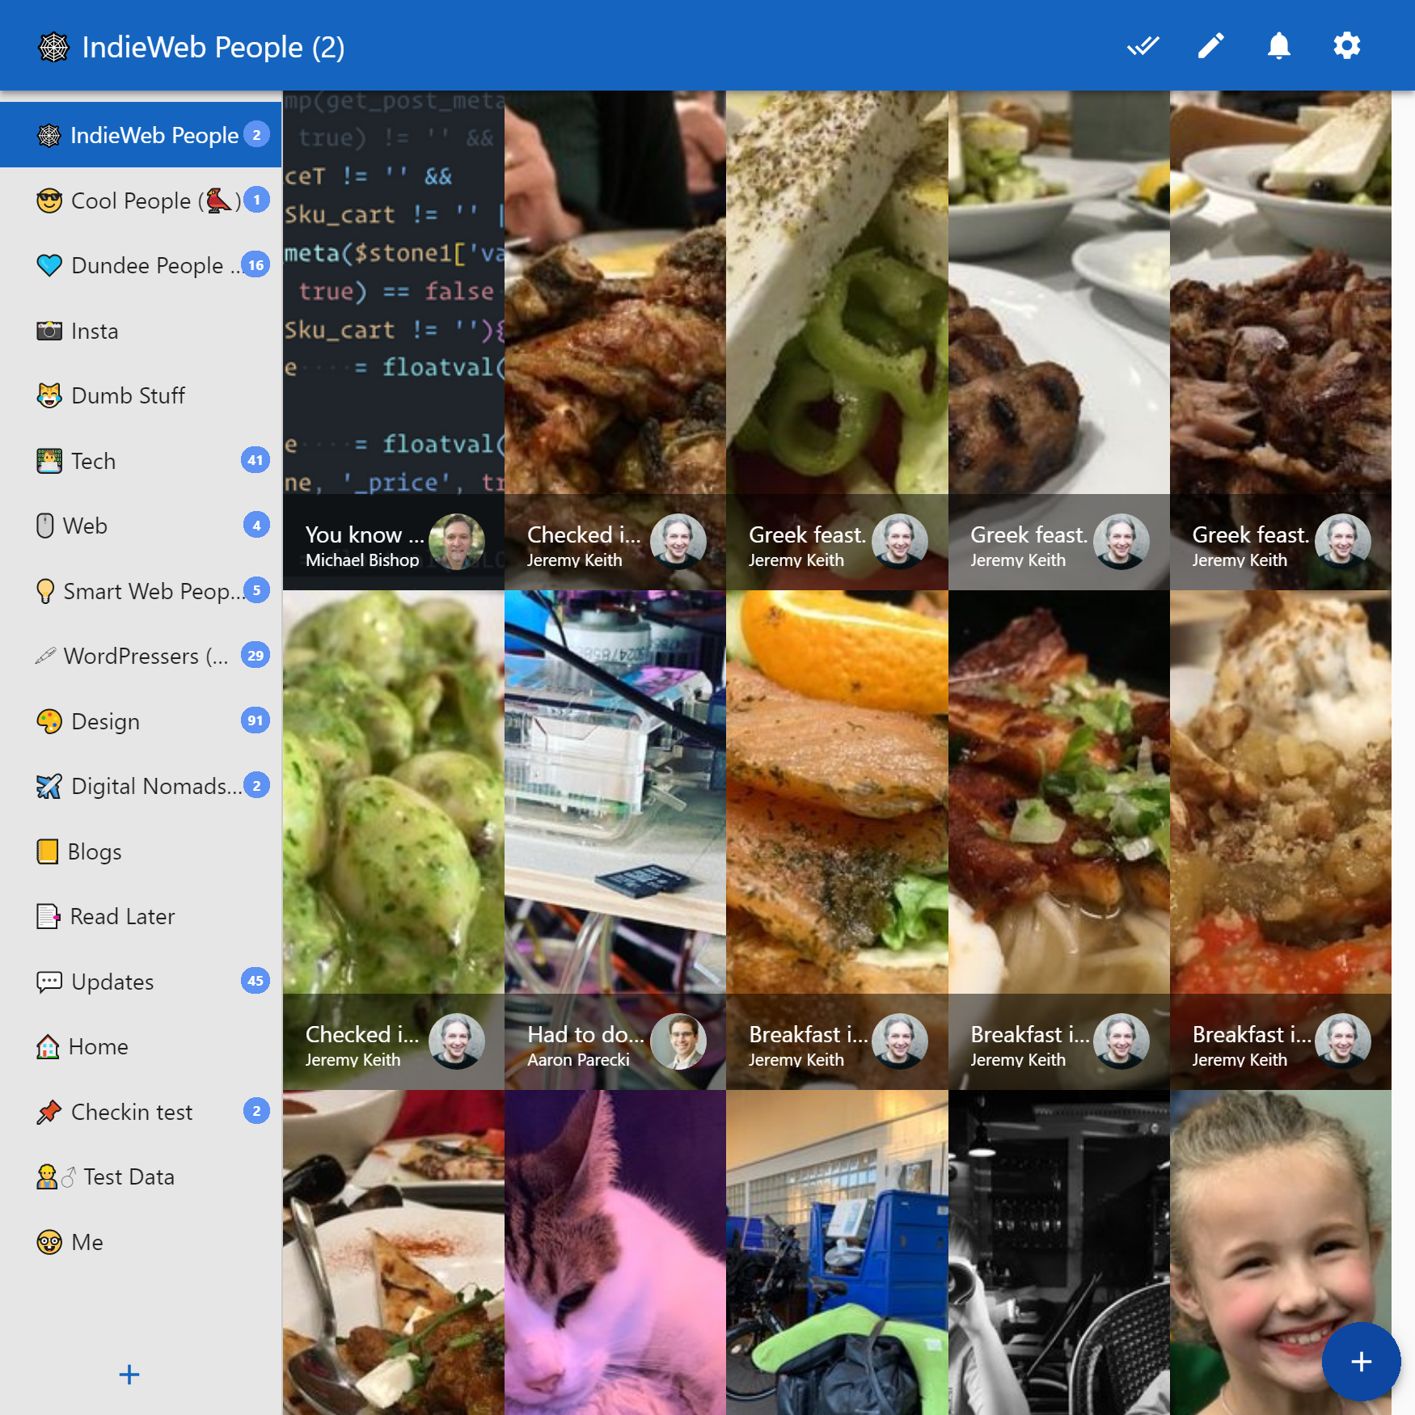Open notifications via the bell icon
Screen dimensions: 1415x1415
1278,46
